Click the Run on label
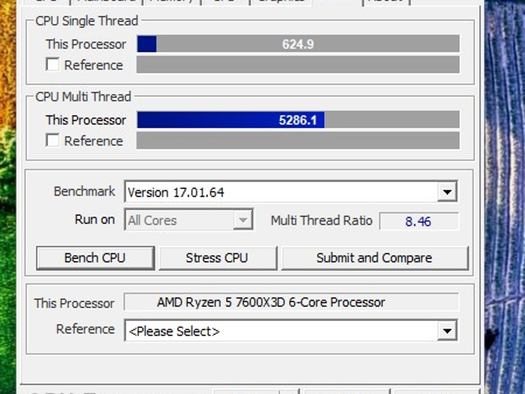The width and height of the screenshot is (525, 394). click(x=95, y=220)
